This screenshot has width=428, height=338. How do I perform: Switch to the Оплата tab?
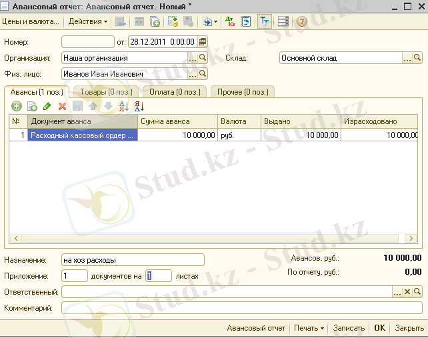pyautogui.click(x=172, y=91)
